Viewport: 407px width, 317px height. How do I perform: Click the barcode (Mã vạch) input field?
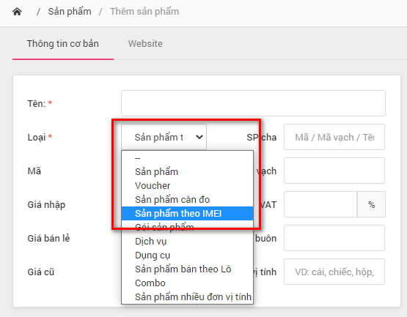(334, 171)
